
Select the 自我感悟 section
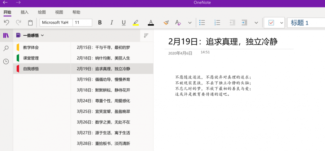(x=42, y=69)
